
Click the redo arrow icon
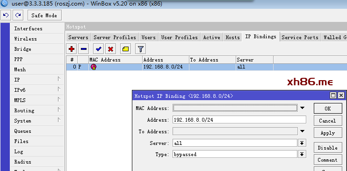click(18, 15)
